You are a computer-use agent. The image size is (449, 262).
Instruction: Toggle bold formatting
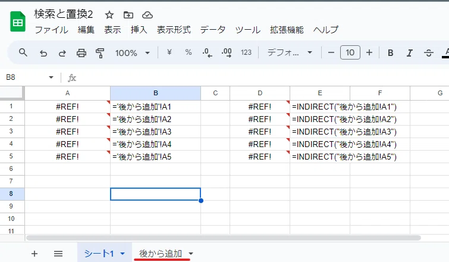[x=390, y=53]
